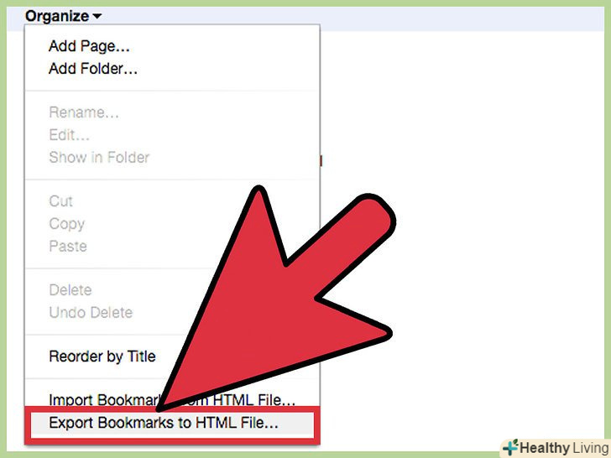
Task: Click Undo Delete menu entry
Action: point(91,312)
